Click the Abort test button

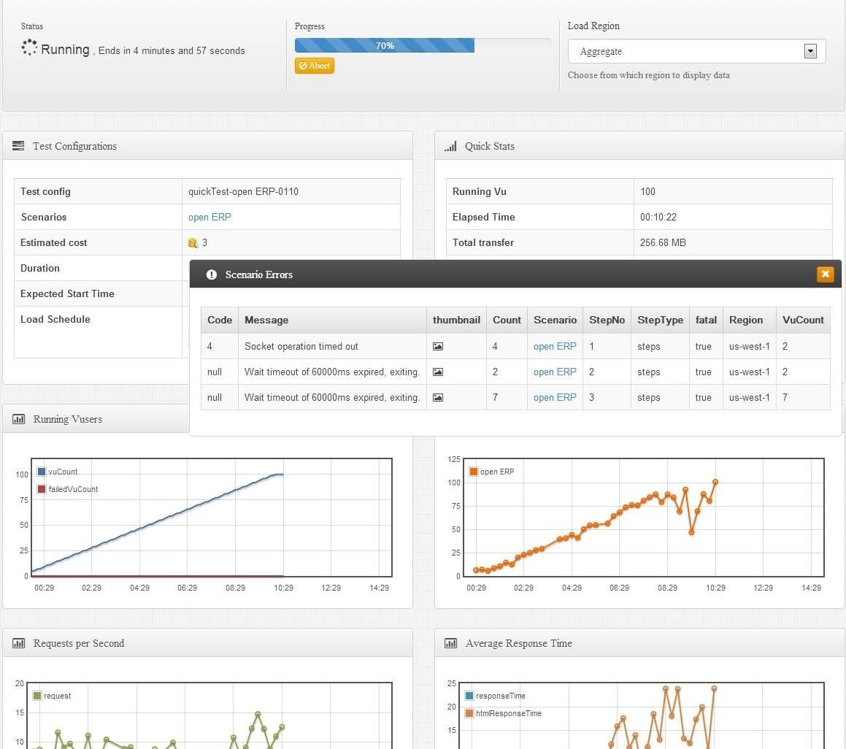coord(315,66)
